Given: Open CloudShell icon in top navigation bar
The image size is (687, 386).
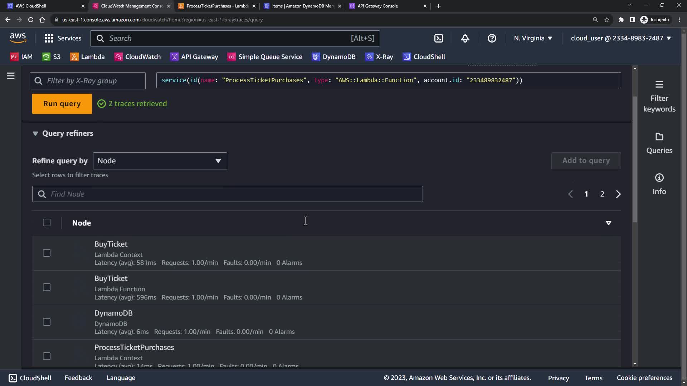Looking at the screenshot, I should (439, 38).
